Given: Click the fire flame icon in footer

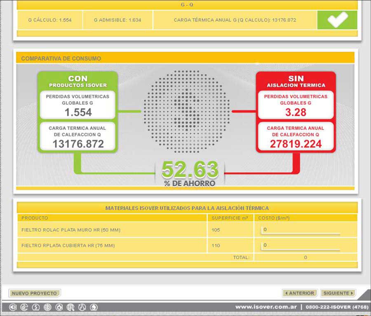Looking at the screenshot, I should (59, 307).
